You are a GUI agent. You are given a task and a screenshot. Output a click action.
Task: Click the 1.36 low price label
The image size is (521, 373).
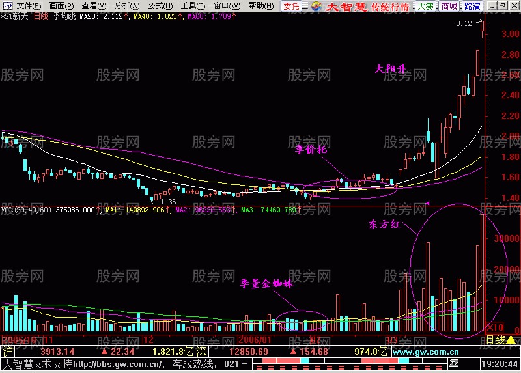168,202
